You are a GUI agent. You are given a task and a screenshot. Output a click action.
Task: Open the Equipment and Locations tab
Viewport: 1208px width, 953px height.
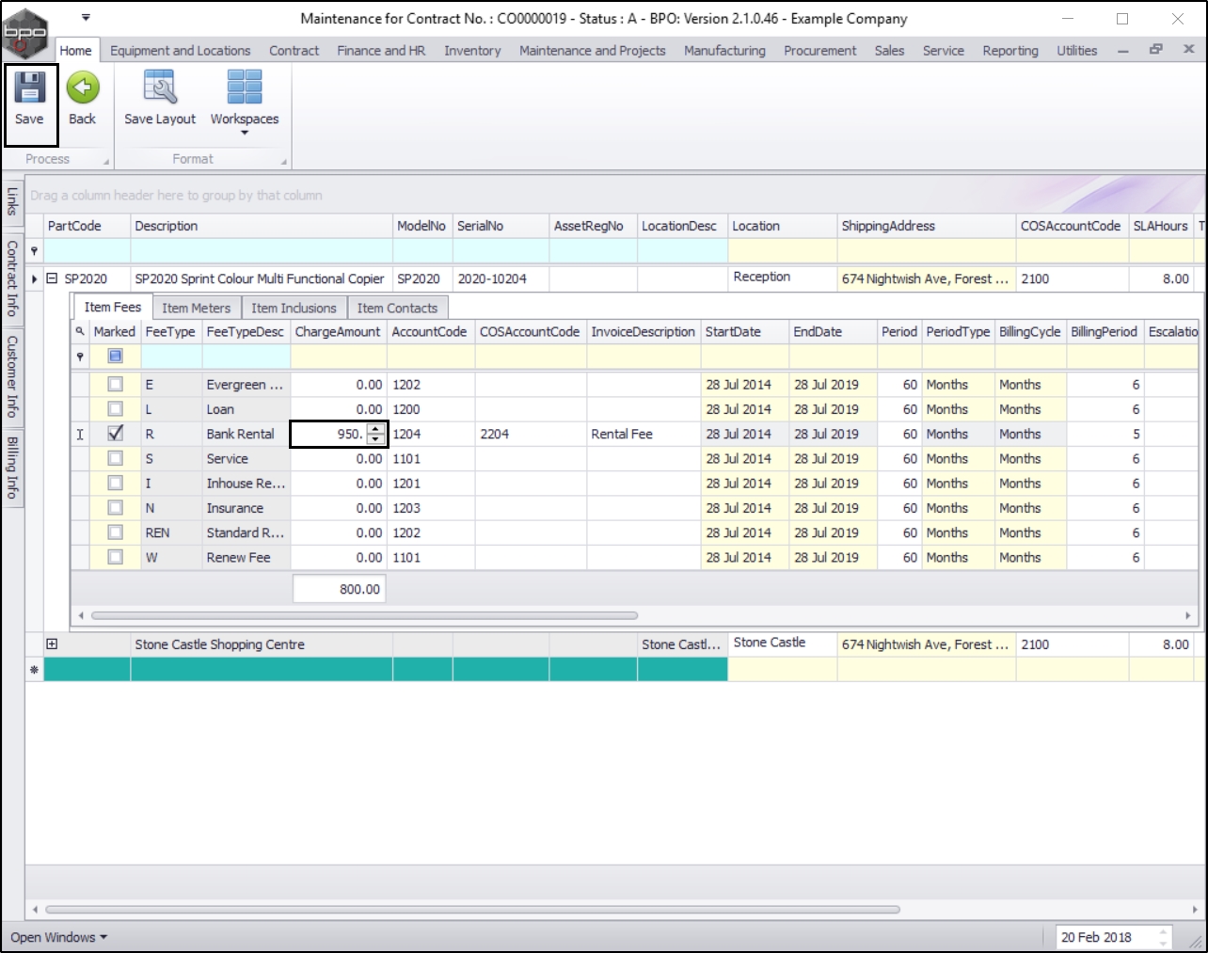pos(181,51)
